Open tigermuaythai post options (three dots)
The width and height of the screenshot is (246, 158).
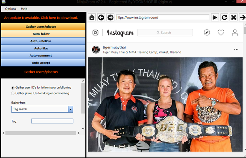click(x=236, y=50)
